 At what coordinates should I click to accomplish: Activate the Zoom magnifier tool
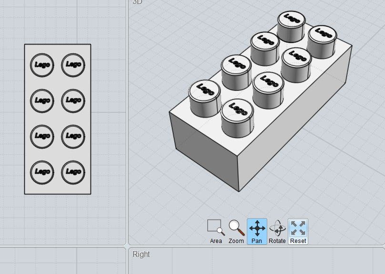click(236, 232)
